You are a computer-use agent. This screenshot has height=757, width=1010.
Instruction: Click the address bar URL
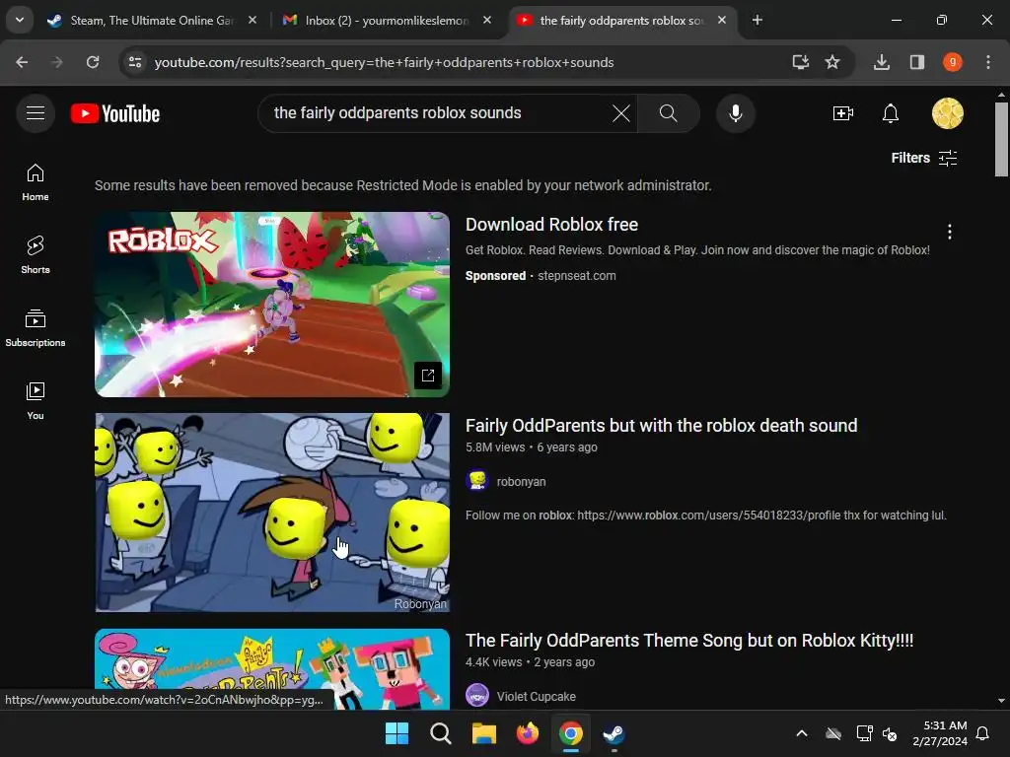pyautogui.click(x=384, y=62)
